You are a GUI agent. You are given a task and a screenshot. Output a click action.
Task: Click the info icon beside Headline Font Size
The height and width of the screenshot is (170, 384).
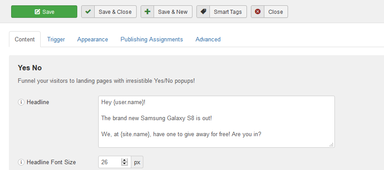21,162
